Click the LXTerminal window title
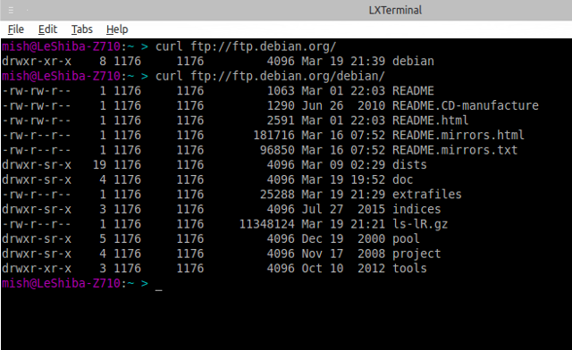Screen dimensions: 572x350 tap(395, 10)
